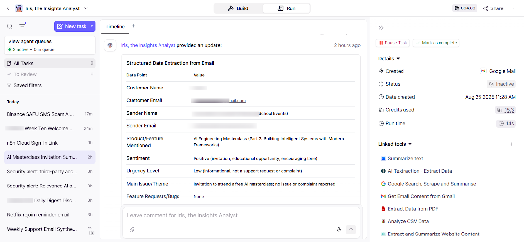Click the Pause Task button
The height and width of the screenshot is (242, 524).
[393, 43]
